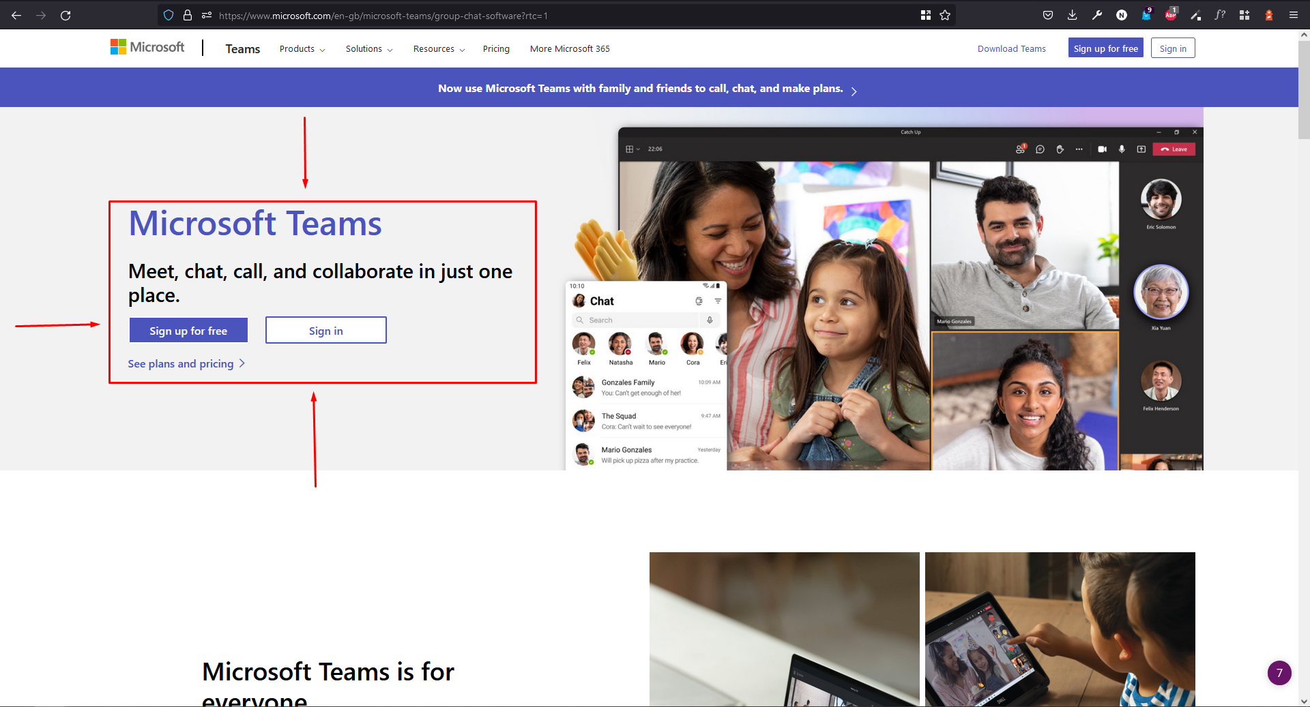Activate the eyedropper color picker extension
This screenshot has height=707, width=1310.
[1195, 15]
